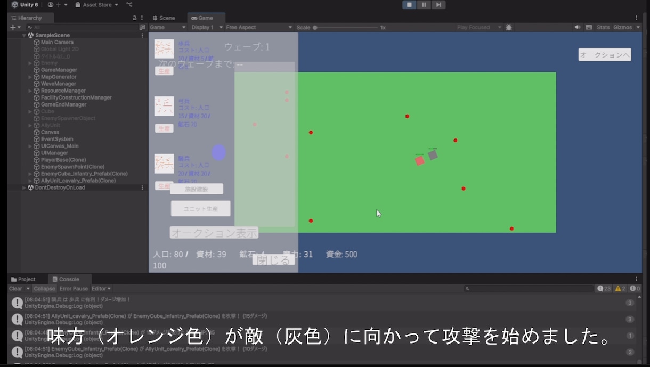
Task: Click the 閉じる button
Action: pyautogui.click(x=274, y=260)
